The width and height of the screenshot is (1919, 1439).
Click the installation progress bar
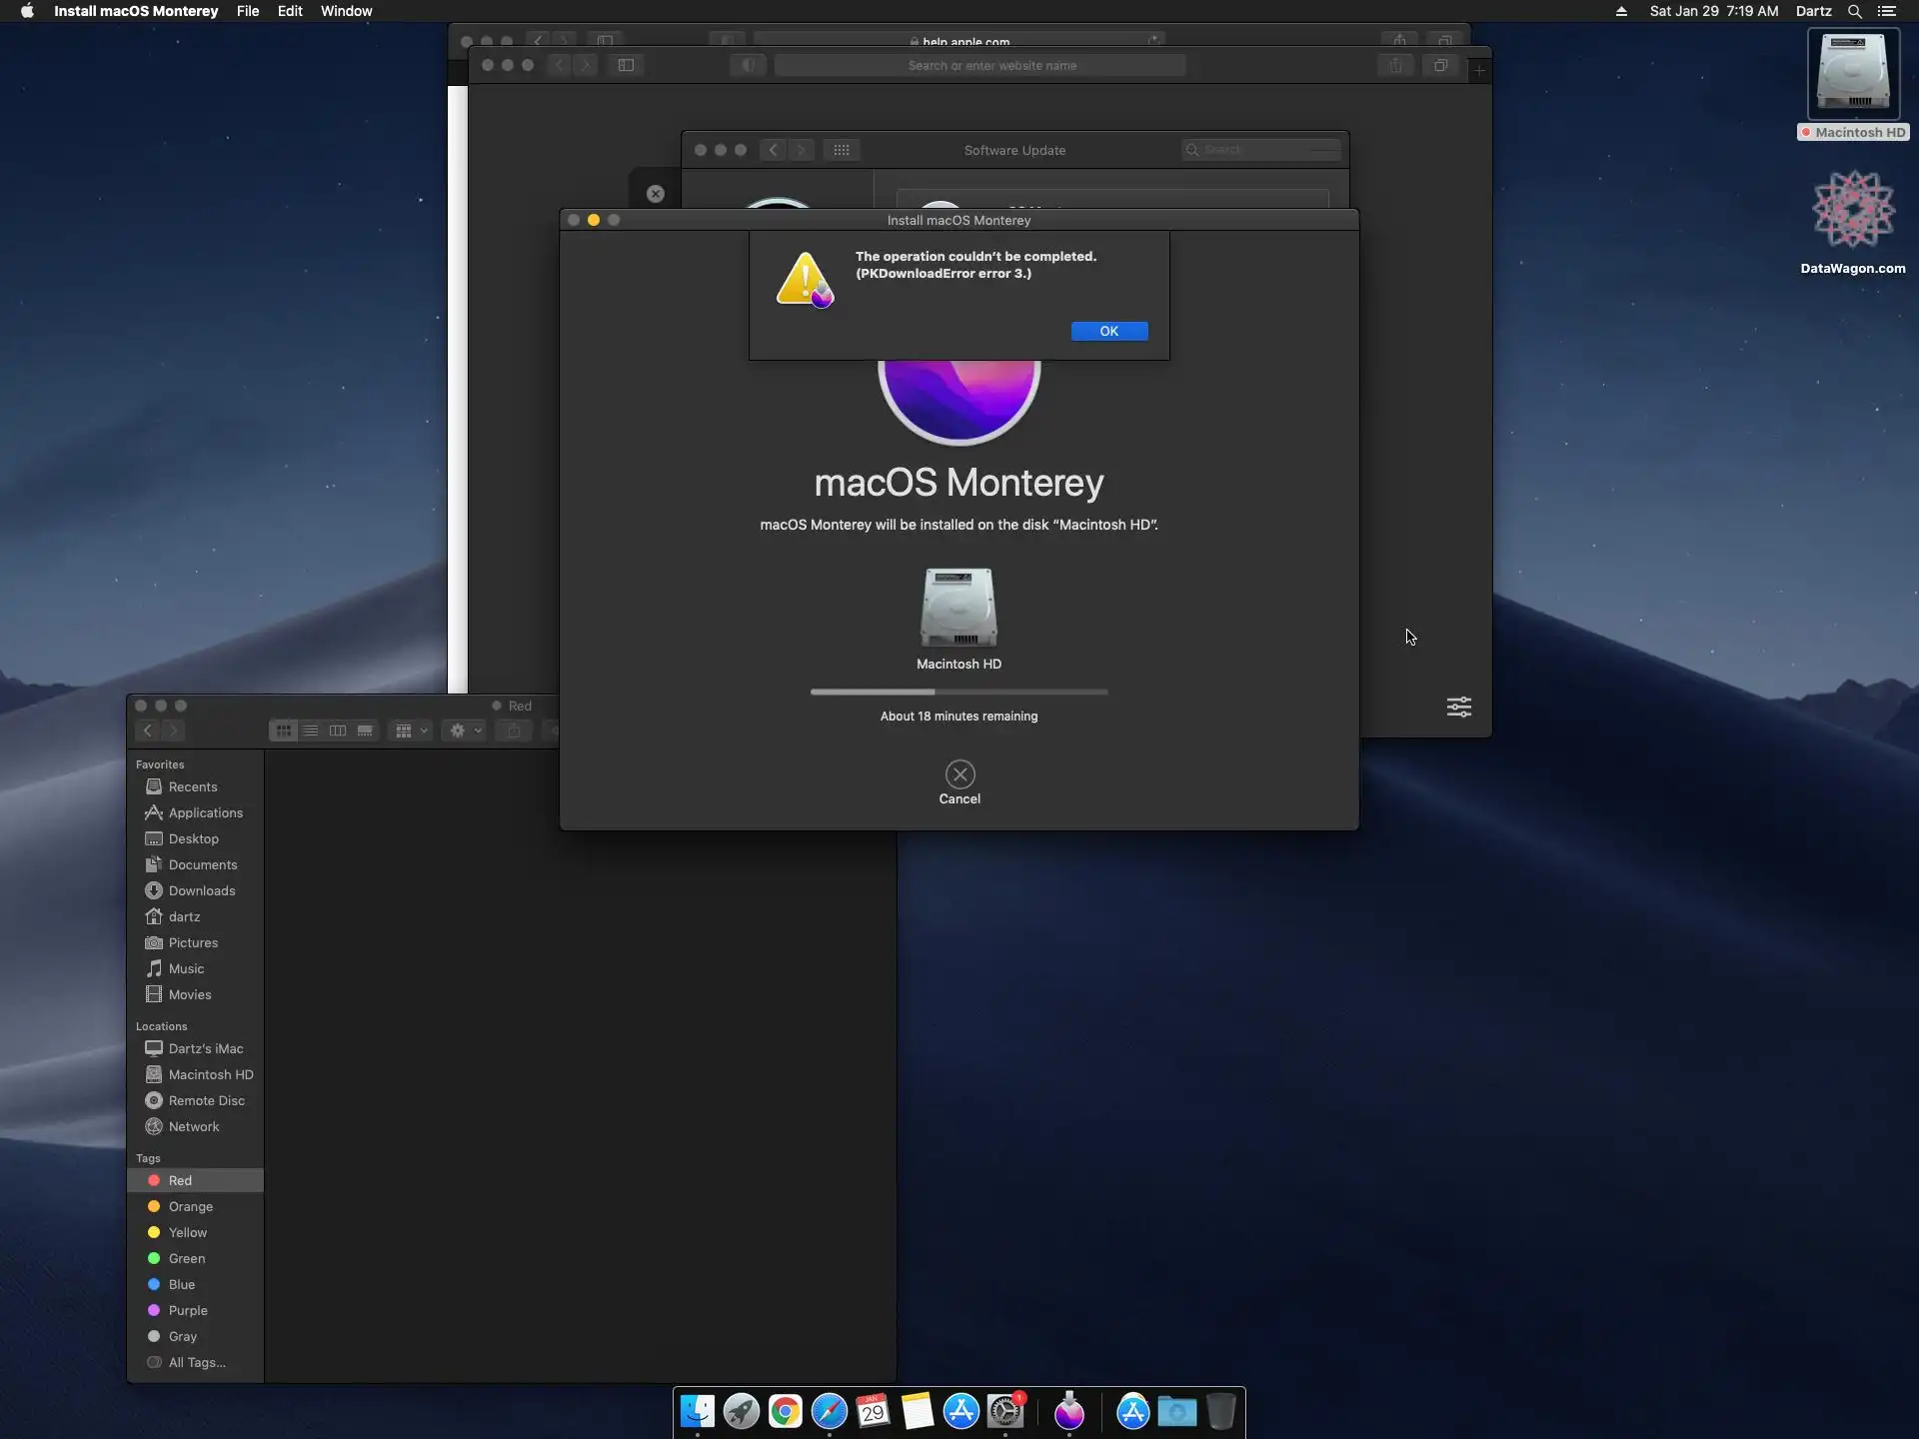959,692
